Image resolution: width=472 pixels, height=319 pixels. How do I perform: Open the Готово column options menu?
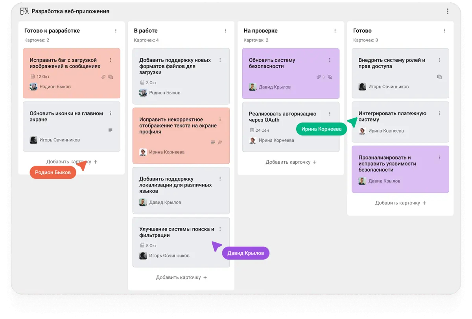tap(445, 31)
